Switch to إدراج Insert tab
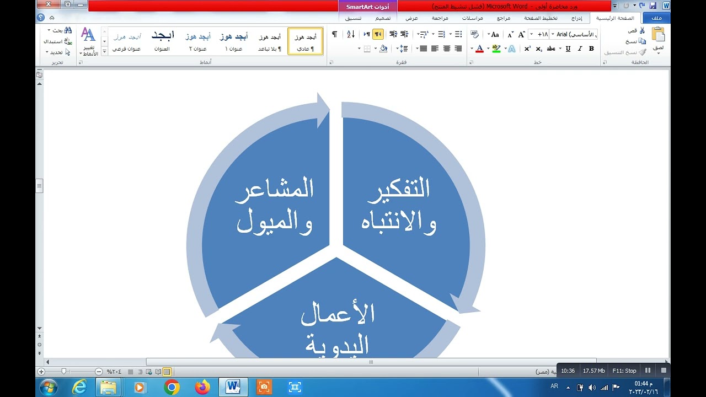 tap(576, 18)
